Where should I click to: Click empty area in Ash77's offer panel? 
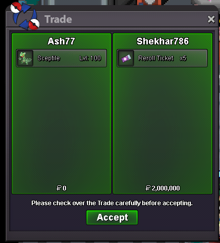(61, 126)
